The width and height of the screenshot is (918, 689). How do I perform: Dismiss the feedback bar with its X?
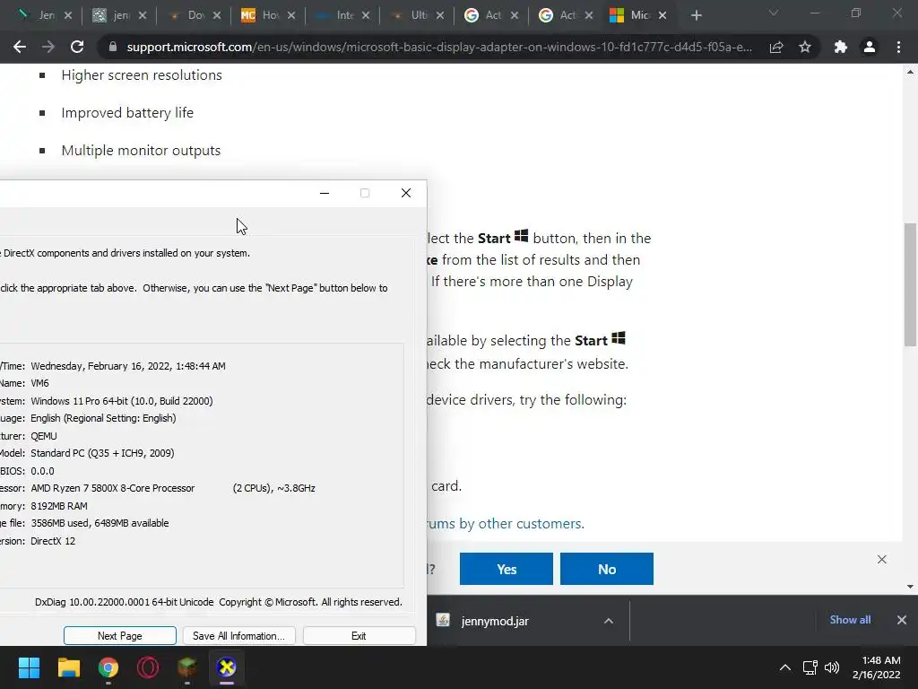[x=882, y=560]
